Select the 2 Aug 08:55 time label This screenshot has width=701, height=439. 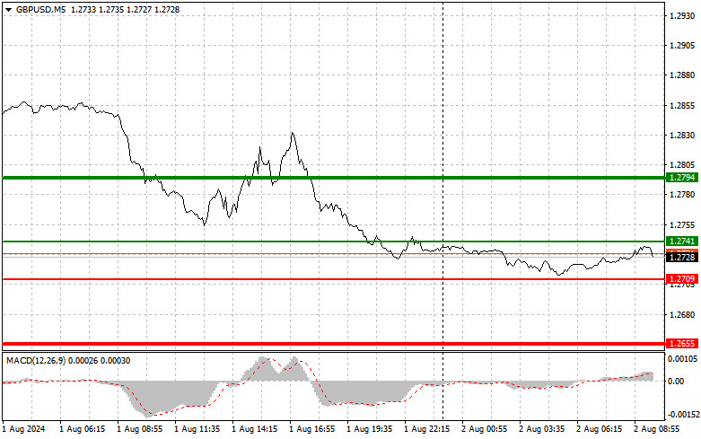click(656, 429)
